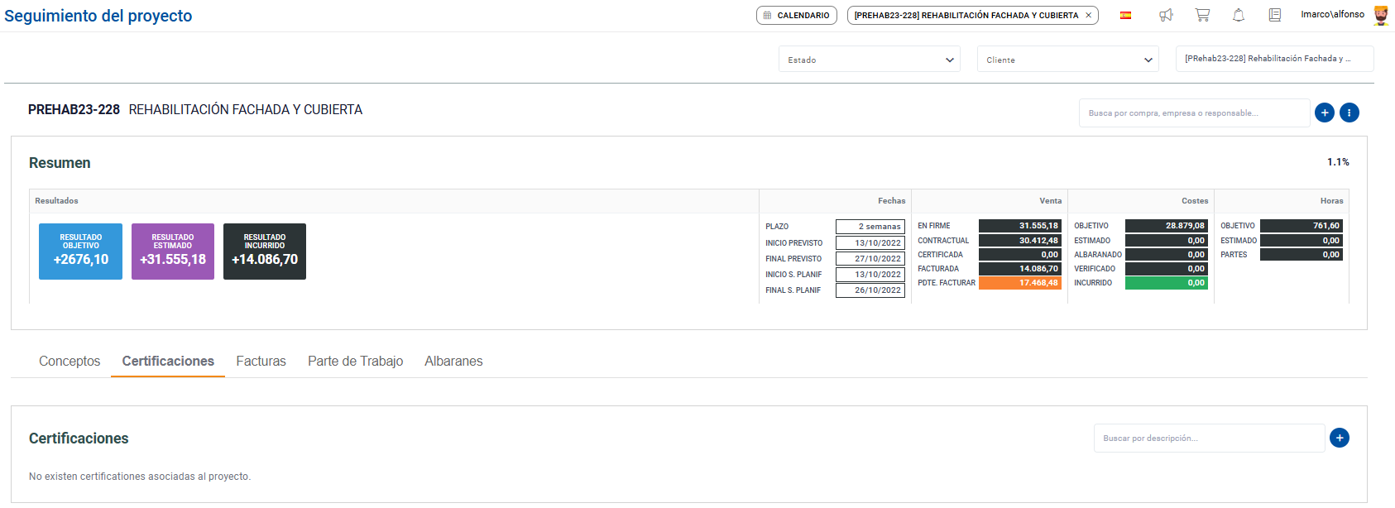
Task: Close the PREHAB23-228 project tab
Action: 1089,15
